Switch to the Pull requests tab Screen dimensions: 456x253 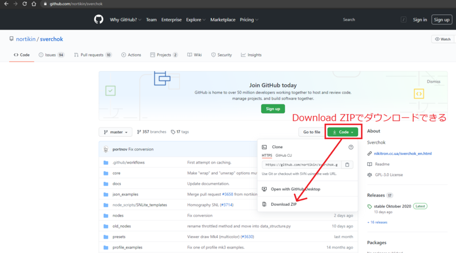pos(93,55)
